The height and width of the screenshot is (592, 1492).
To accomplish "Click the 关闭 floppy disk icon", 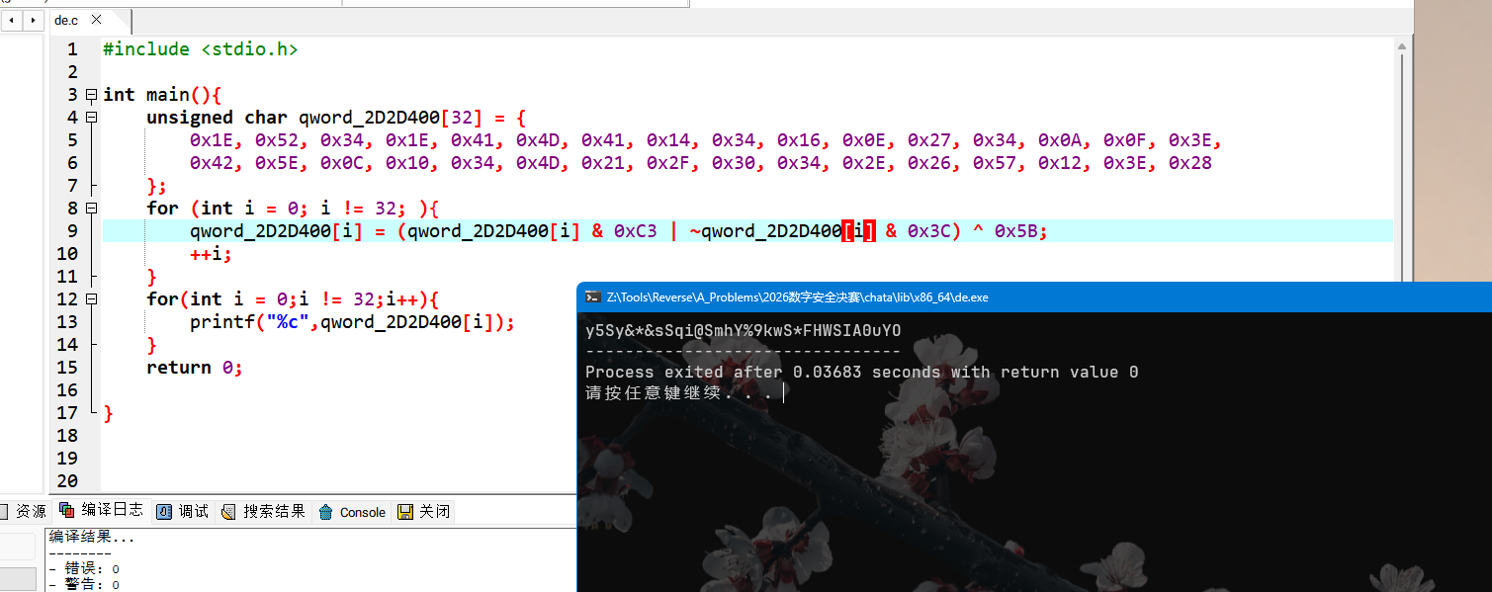I will click(405, 512).
